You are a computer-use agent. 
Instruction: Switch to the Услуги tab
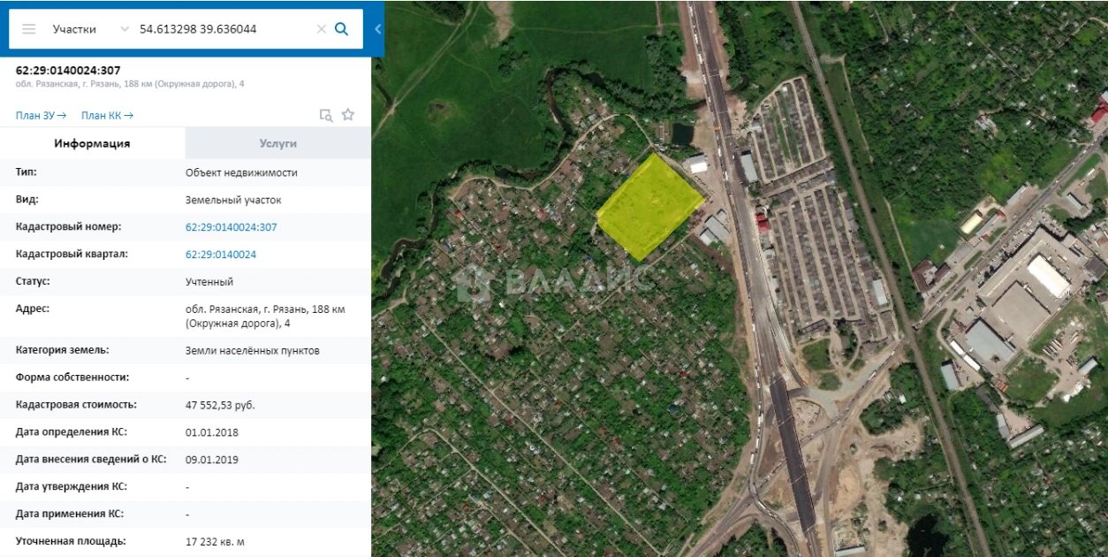click(277, 143)
